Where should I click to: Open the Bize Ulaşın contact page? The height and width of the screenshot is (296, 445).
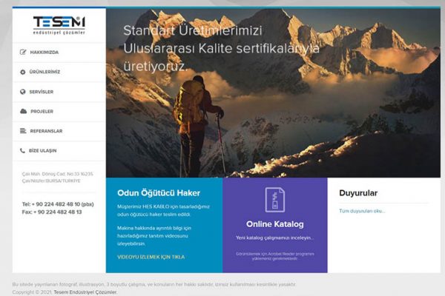coord(43,150)
